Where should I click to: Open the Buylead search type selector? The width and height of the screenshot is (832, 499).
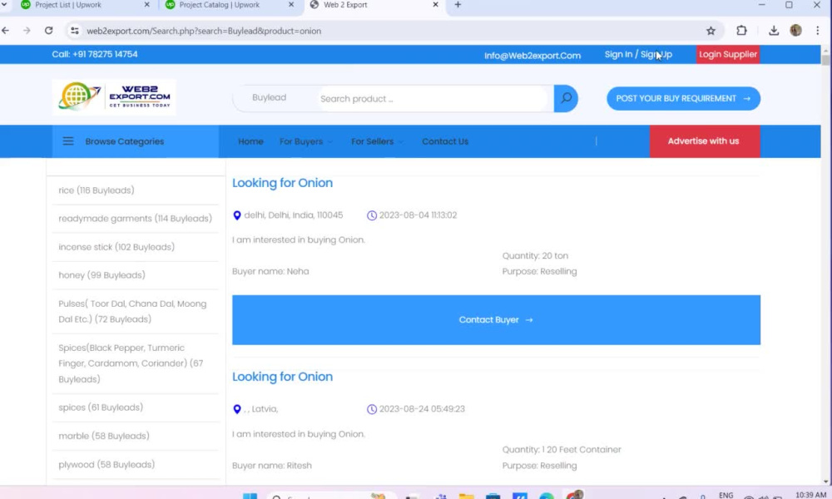(269, 97)
